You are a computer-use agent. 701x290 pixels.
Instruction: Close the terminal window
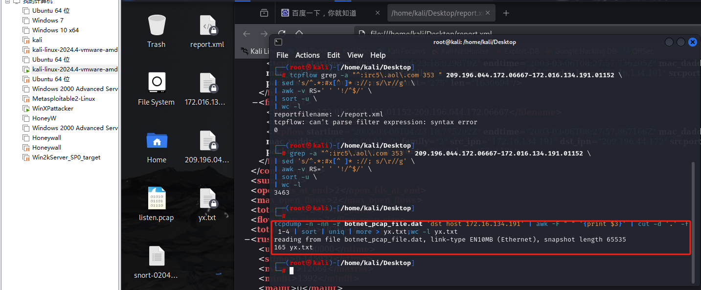(x=692, y=42)
